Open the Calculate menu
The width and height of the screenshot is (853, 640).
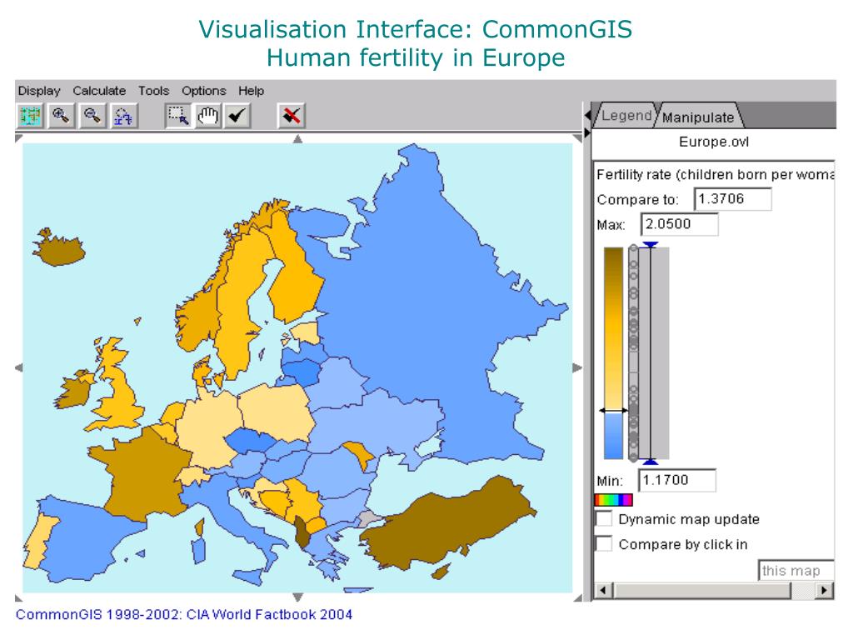[x=99, y=91]
